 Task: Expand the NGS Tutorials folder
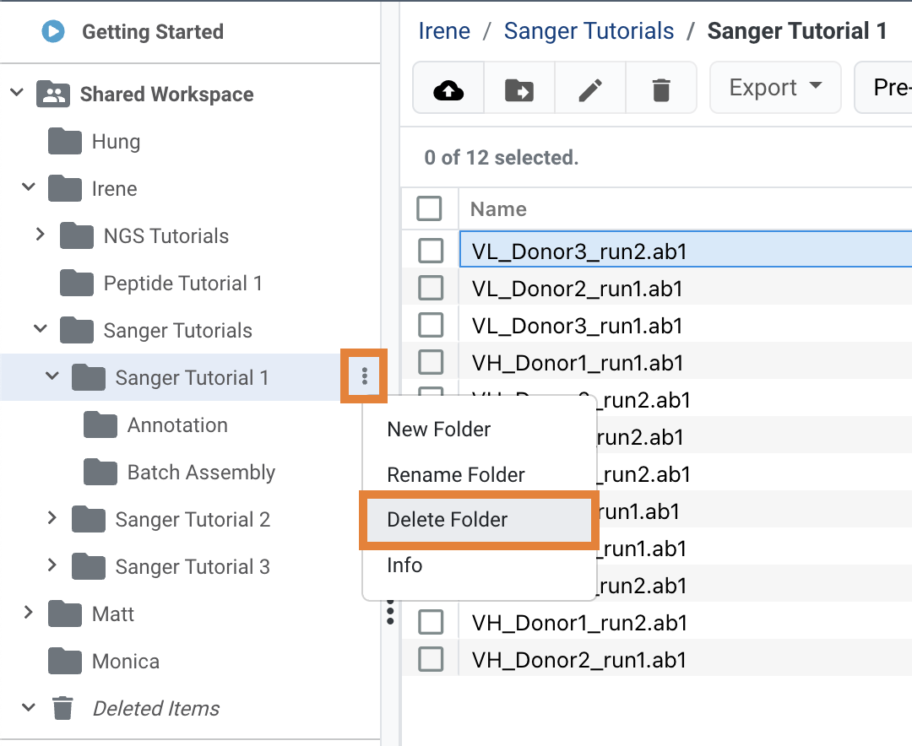pos(40,235)
